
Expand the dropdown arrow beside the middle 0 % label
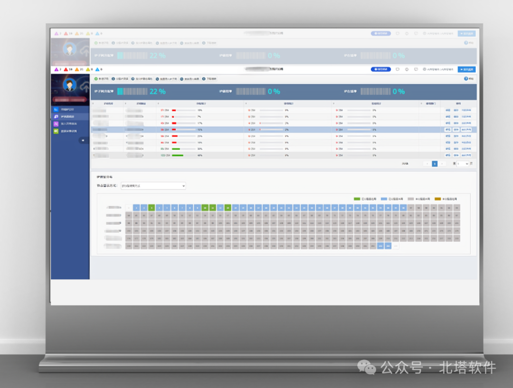(x=231, y=92)
